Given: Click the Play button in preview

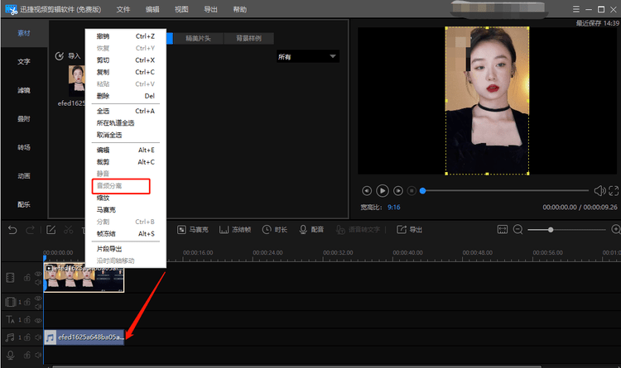Looking at the screenshot, I should [x=383, y=190].
